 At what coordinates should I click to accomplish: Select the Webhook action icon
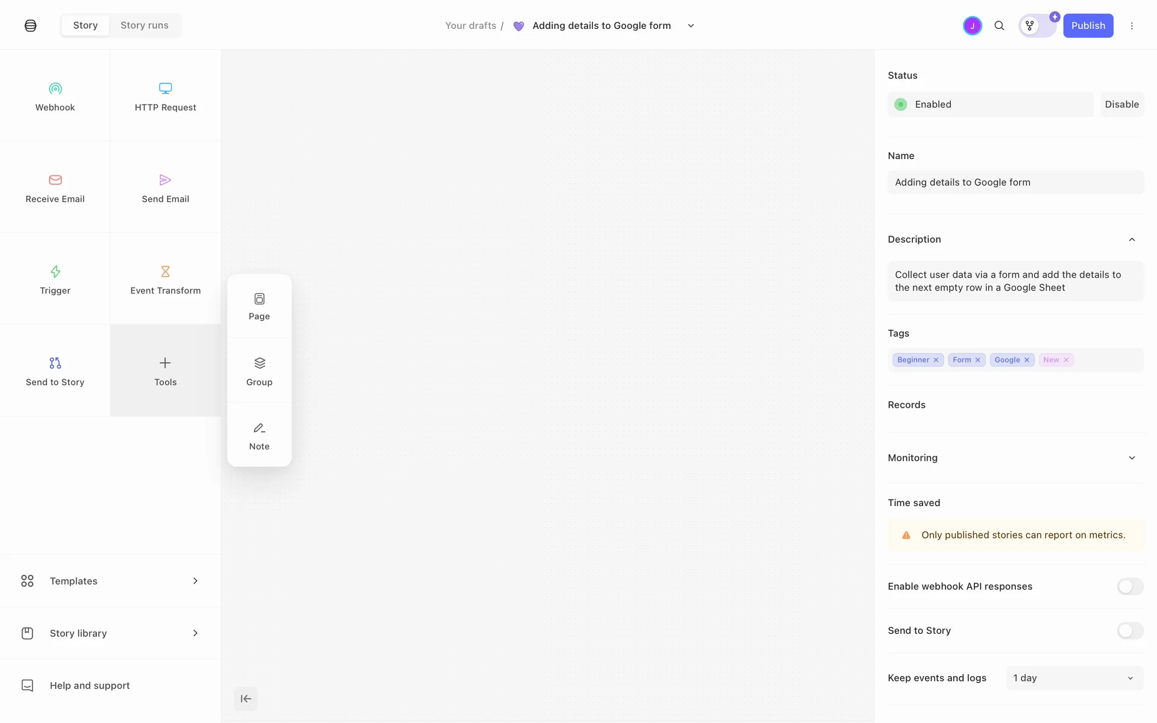coord(55,89)
